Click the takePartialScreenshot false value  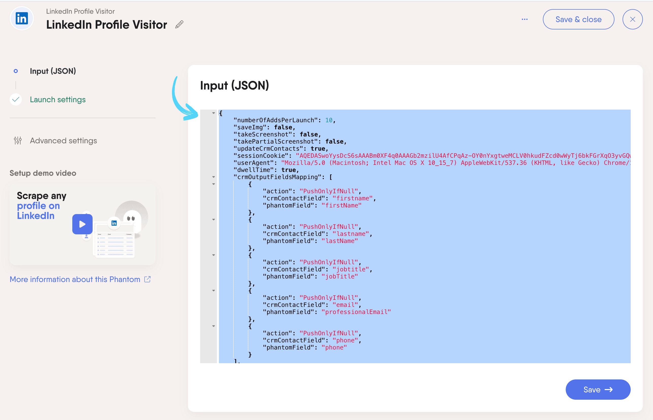tap(334, 142)
